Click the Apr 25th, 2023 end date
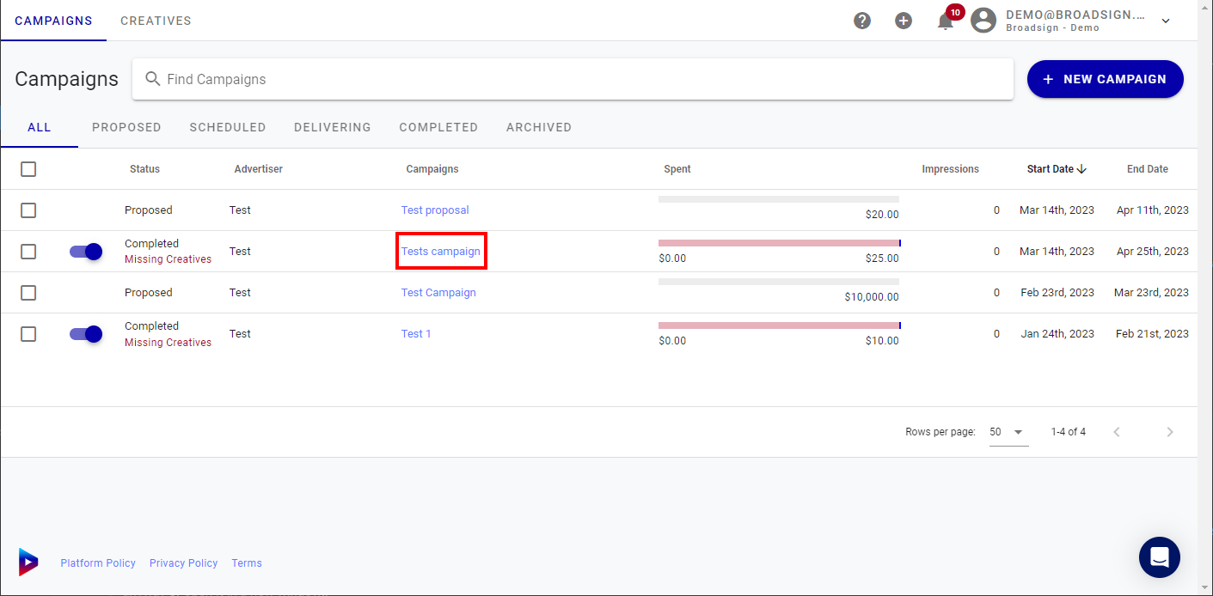The image size is (1213, 596). pos(1153,252)
